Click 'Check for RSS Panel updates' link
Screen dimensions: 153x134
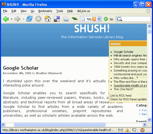(x=128, y=99)
